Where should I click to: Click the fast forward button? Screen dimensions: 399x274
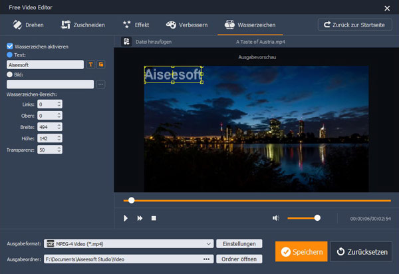coord(140,218)
